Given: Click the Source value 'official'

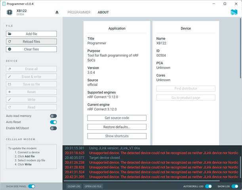Looking at the screenshot, I should (92, 85).
